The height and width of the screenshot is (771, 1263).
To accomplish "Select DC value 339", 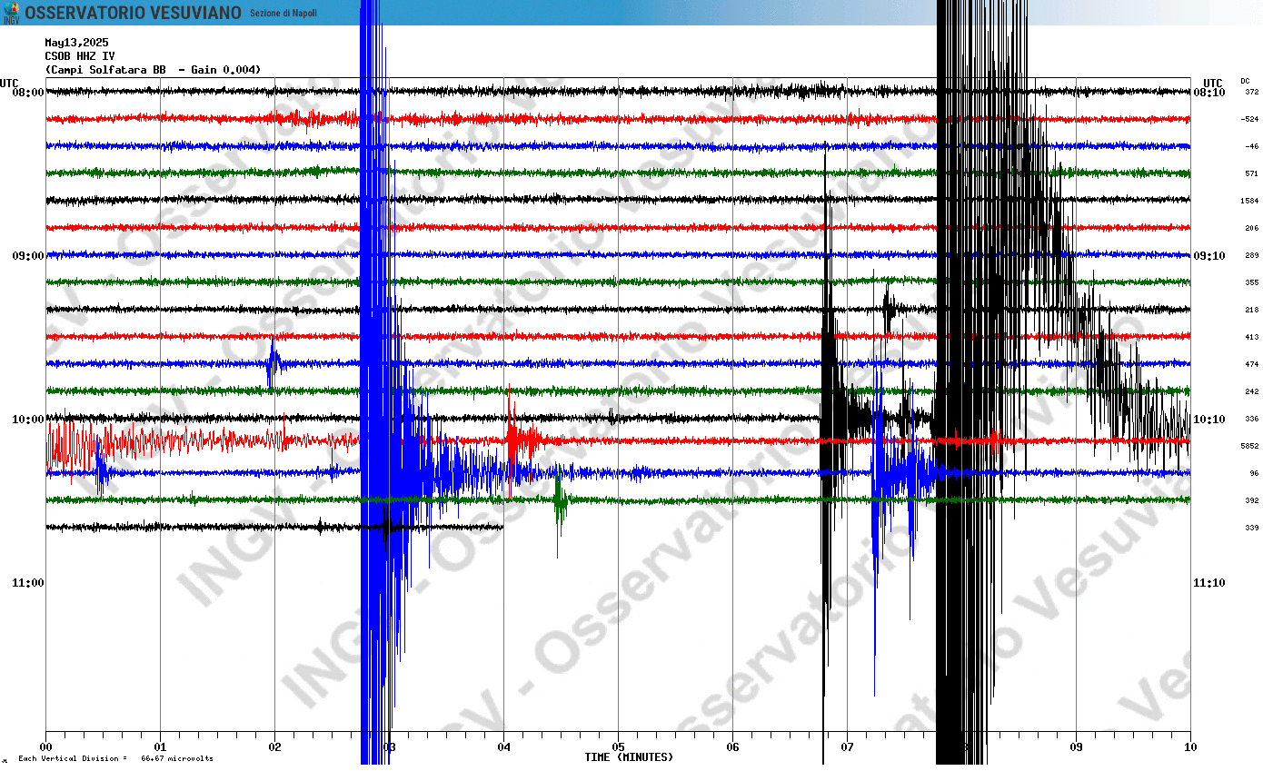I will 1252,528.
